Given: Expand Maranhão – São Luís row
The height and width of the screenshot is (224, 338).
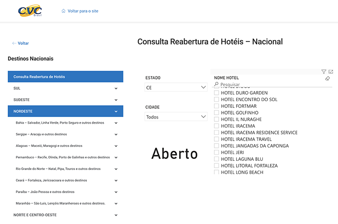Looking at the screenshot, I should point(66,203).
